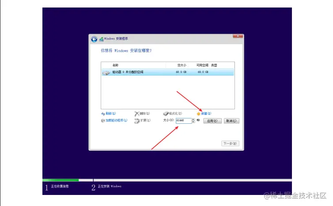Click the 类型 column header
This screenshot has height=206, width=333.
pyautogui.click(x=214, y=65)
